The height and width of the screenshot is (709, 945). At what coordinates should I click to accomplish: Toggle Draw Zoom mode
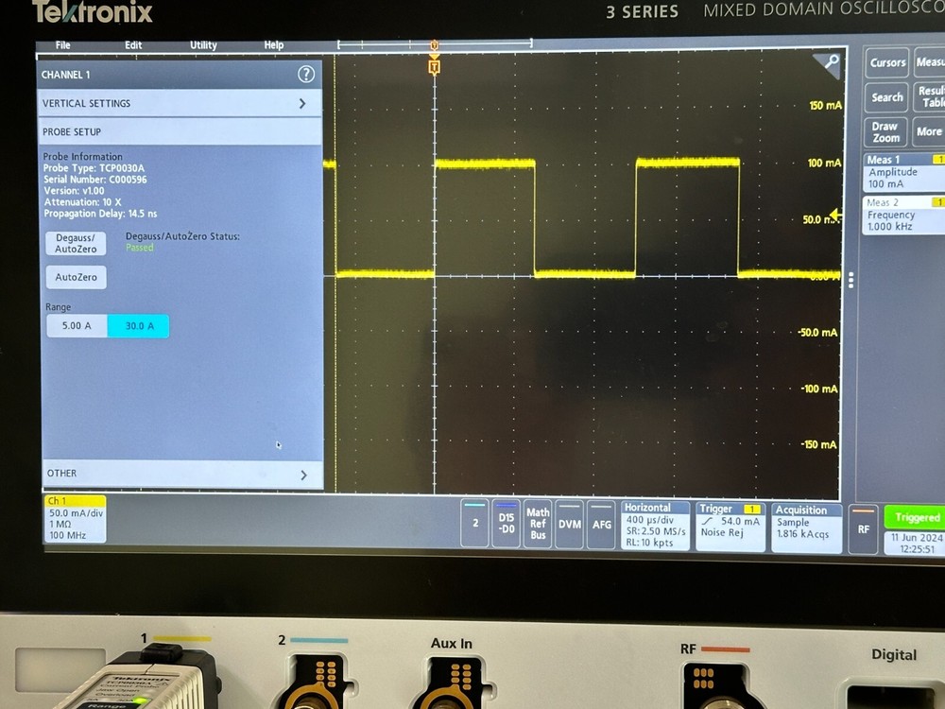pos(885,131)
